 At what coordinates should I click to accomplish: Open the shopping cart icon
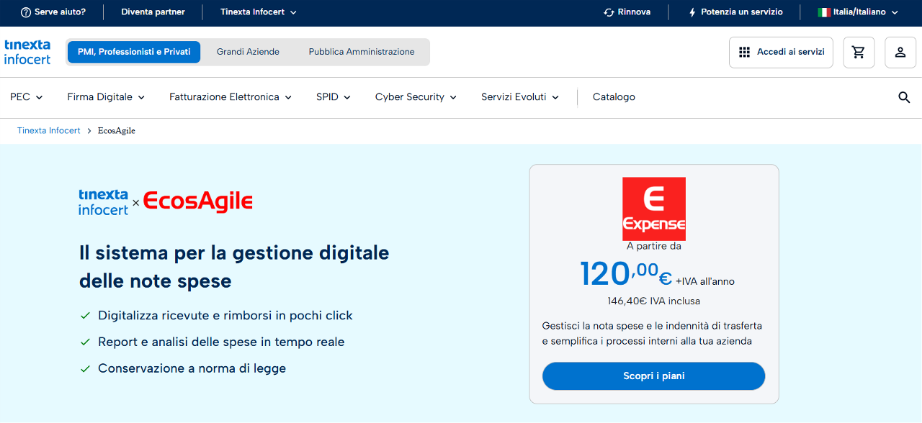859,53
